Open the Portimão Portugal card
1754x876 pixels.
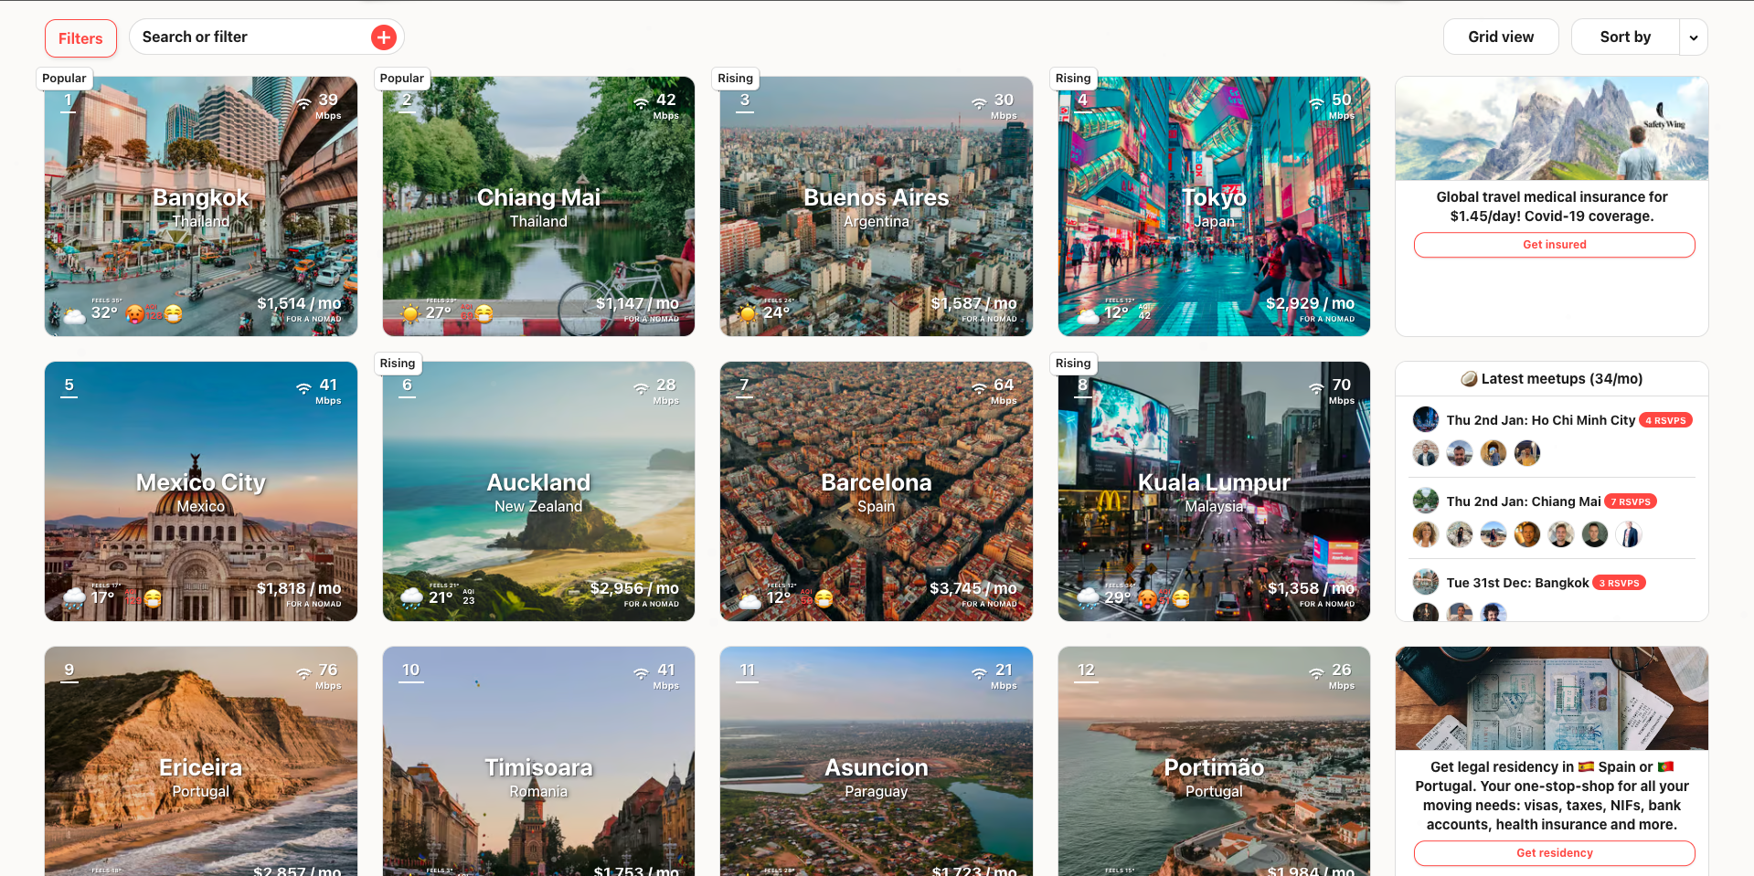1214,762
